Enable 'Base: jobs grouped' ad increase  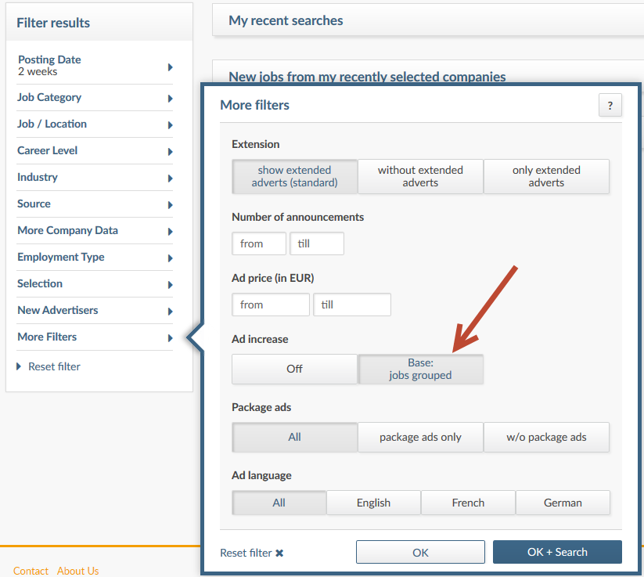pyautogui.click(x=420, y=369)
